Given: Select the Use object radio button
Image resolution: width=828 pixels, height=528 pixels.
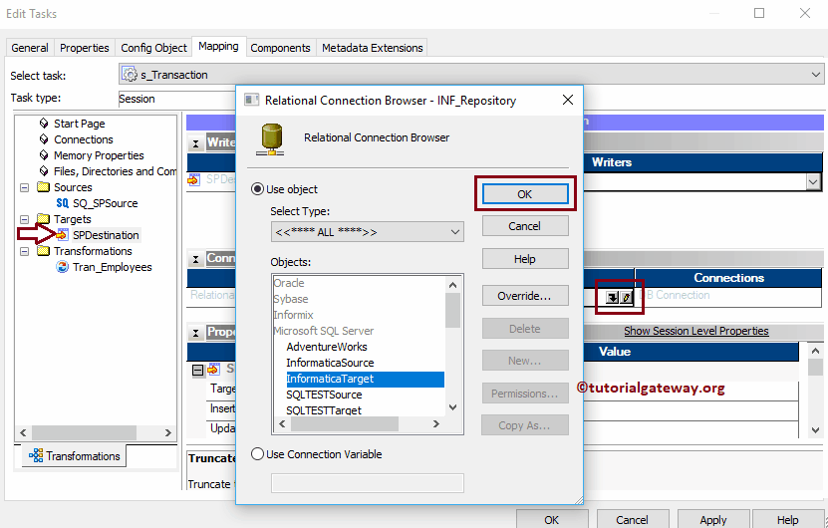Looking at the screenshot, I should coord(257,189).
